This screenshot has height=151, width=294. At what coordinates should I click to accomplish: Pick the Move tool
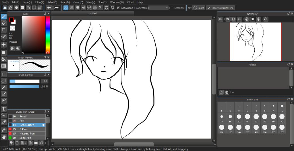point(3,45)
